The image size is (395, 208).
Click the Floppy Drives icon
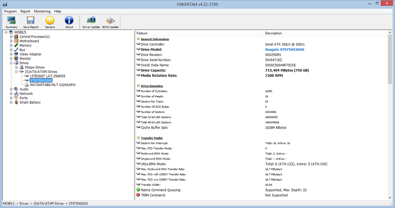pyautogui.click(x=22, y=67)
